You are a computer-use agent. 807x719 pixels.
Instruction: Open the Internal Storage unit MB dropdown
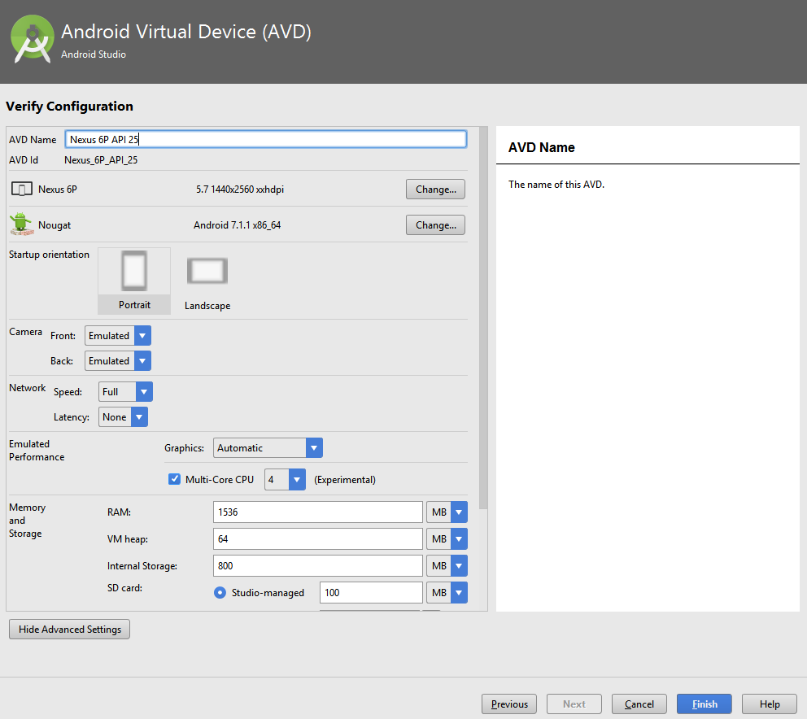(447, 565)
